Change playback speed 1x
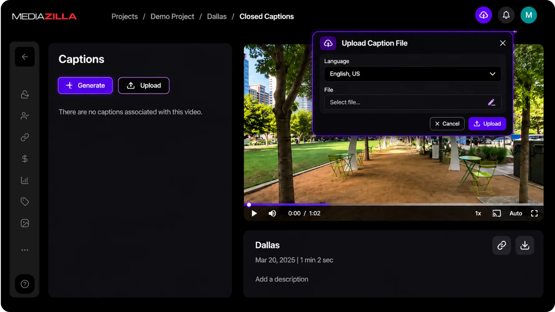 [x=478, y=213]
